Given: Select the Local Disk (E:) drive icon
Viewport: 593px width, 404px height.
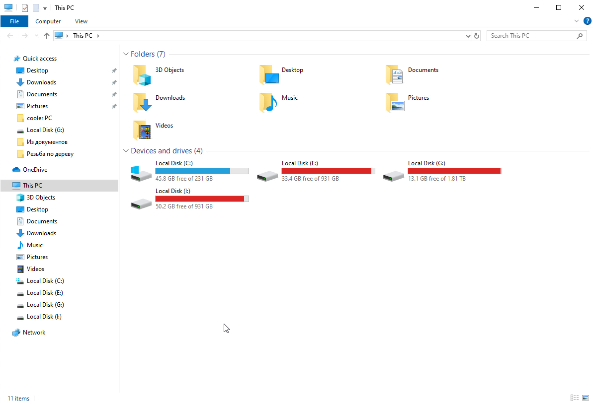Looking at the screenshot, I should (x=267, y=176).
